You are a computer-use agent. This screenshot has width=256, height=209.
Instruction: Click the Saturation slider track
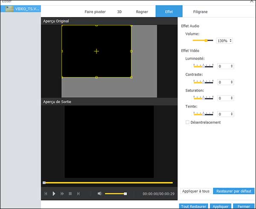click(x=203, y=98)
